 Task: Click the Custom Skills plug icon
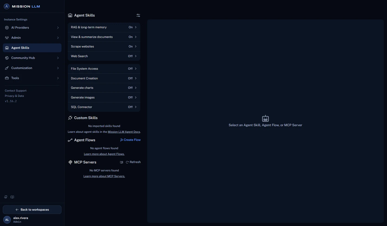pyautogui.click(x=70, y=118)
